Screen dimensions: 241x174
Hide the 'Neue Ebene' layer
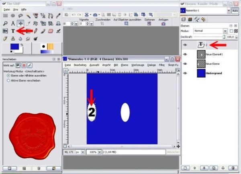point(185,63)
